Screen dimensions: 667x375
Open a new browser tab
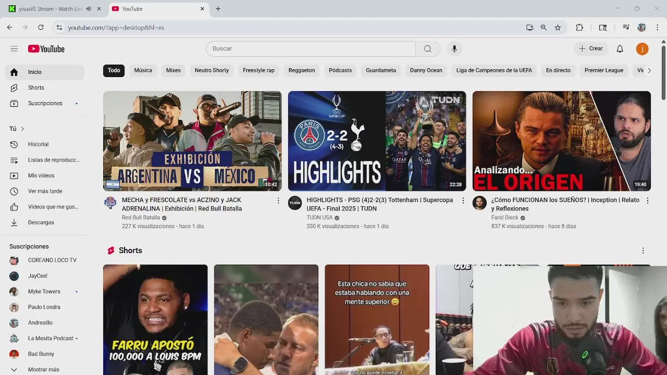tap(218, 9)
